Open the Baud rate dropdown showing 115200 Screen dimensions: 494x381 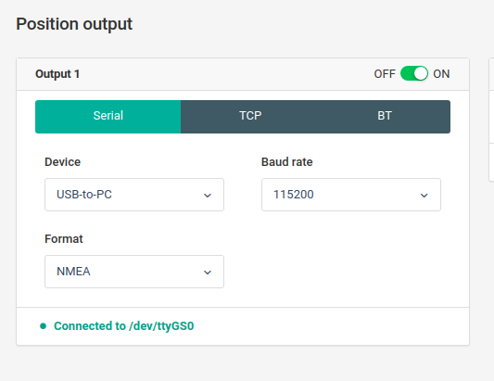click(x=351, y=195)
